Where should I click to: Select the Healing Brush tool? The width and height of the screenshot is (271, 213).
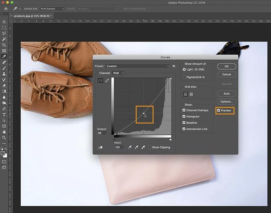[x=4, y=62]
